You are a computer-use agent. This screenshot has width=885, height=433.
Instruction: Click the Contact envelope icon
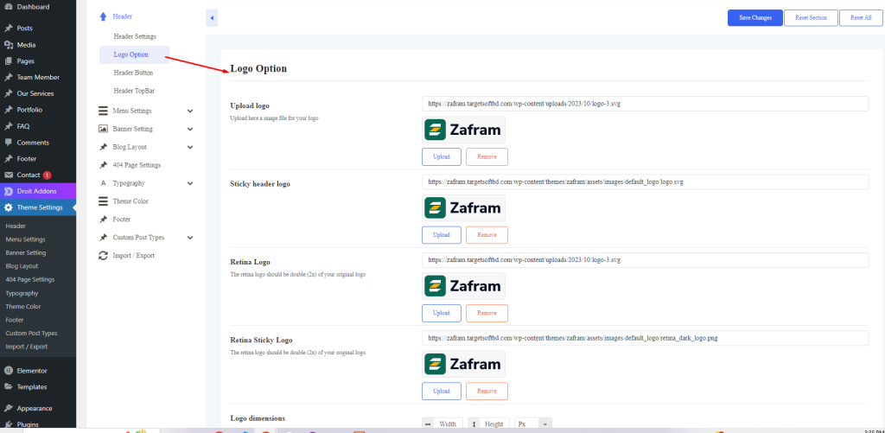[8, 175]
